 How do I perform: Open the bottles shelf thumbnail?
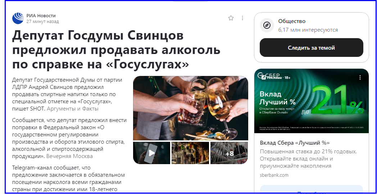(x=190, y=153)
